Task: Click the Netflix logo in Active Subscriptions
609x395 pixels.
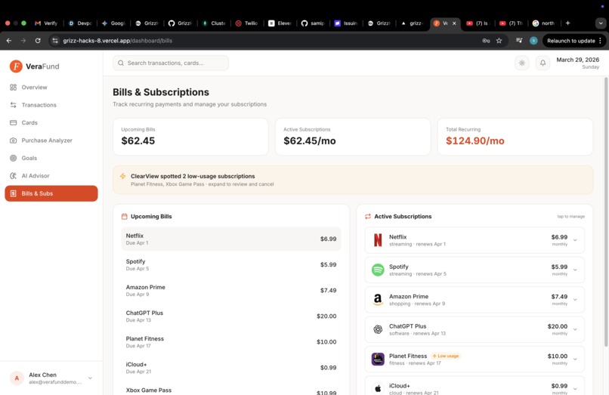Action: (378, 240)
